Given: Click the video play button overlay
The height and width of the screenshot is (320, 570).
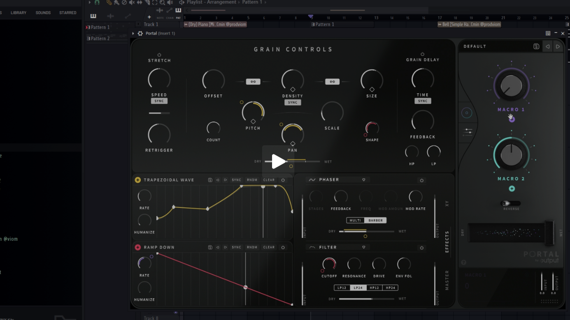Looking at the screenshot, I should pyautogui.click(x=278, y=161).
